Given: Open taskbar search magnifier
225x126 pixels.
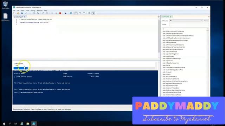Looking at the screenshot, I should tap(10, 124).
